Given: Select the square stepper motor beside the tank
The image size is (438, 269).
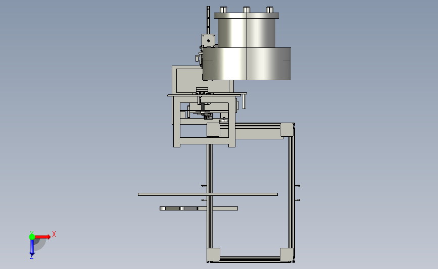Looking at the screenshot, I should click(x=208, y=41).
